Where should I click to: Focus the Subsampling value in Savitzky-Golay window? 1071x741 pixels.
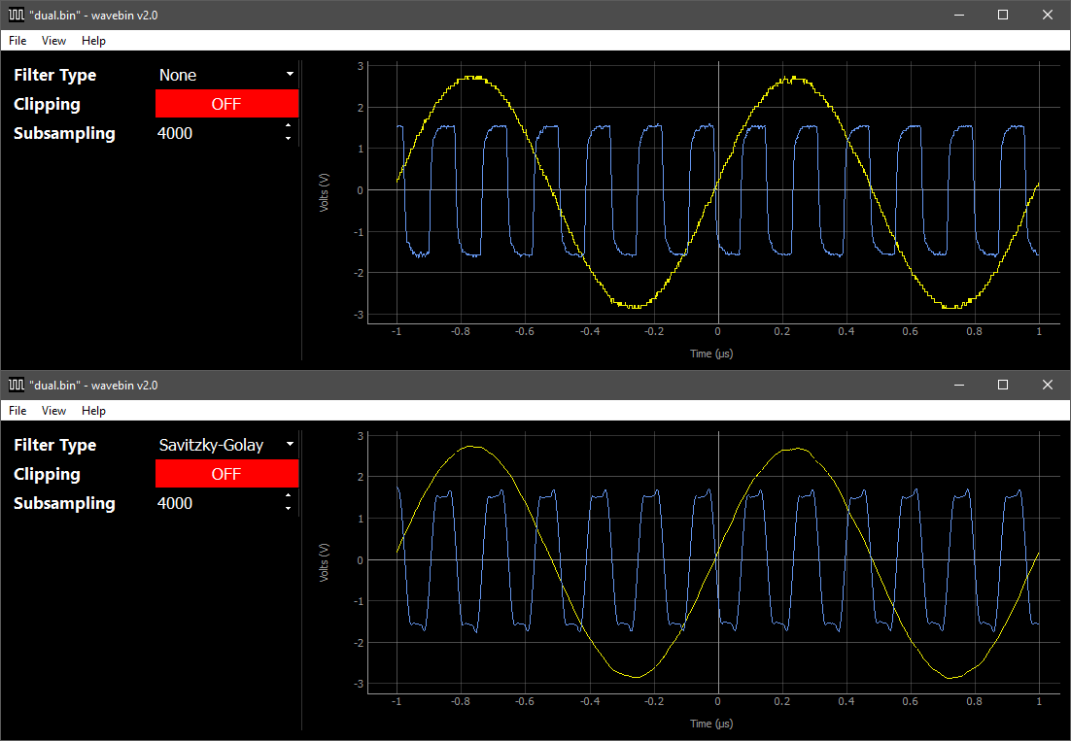(x=214, y=503)
